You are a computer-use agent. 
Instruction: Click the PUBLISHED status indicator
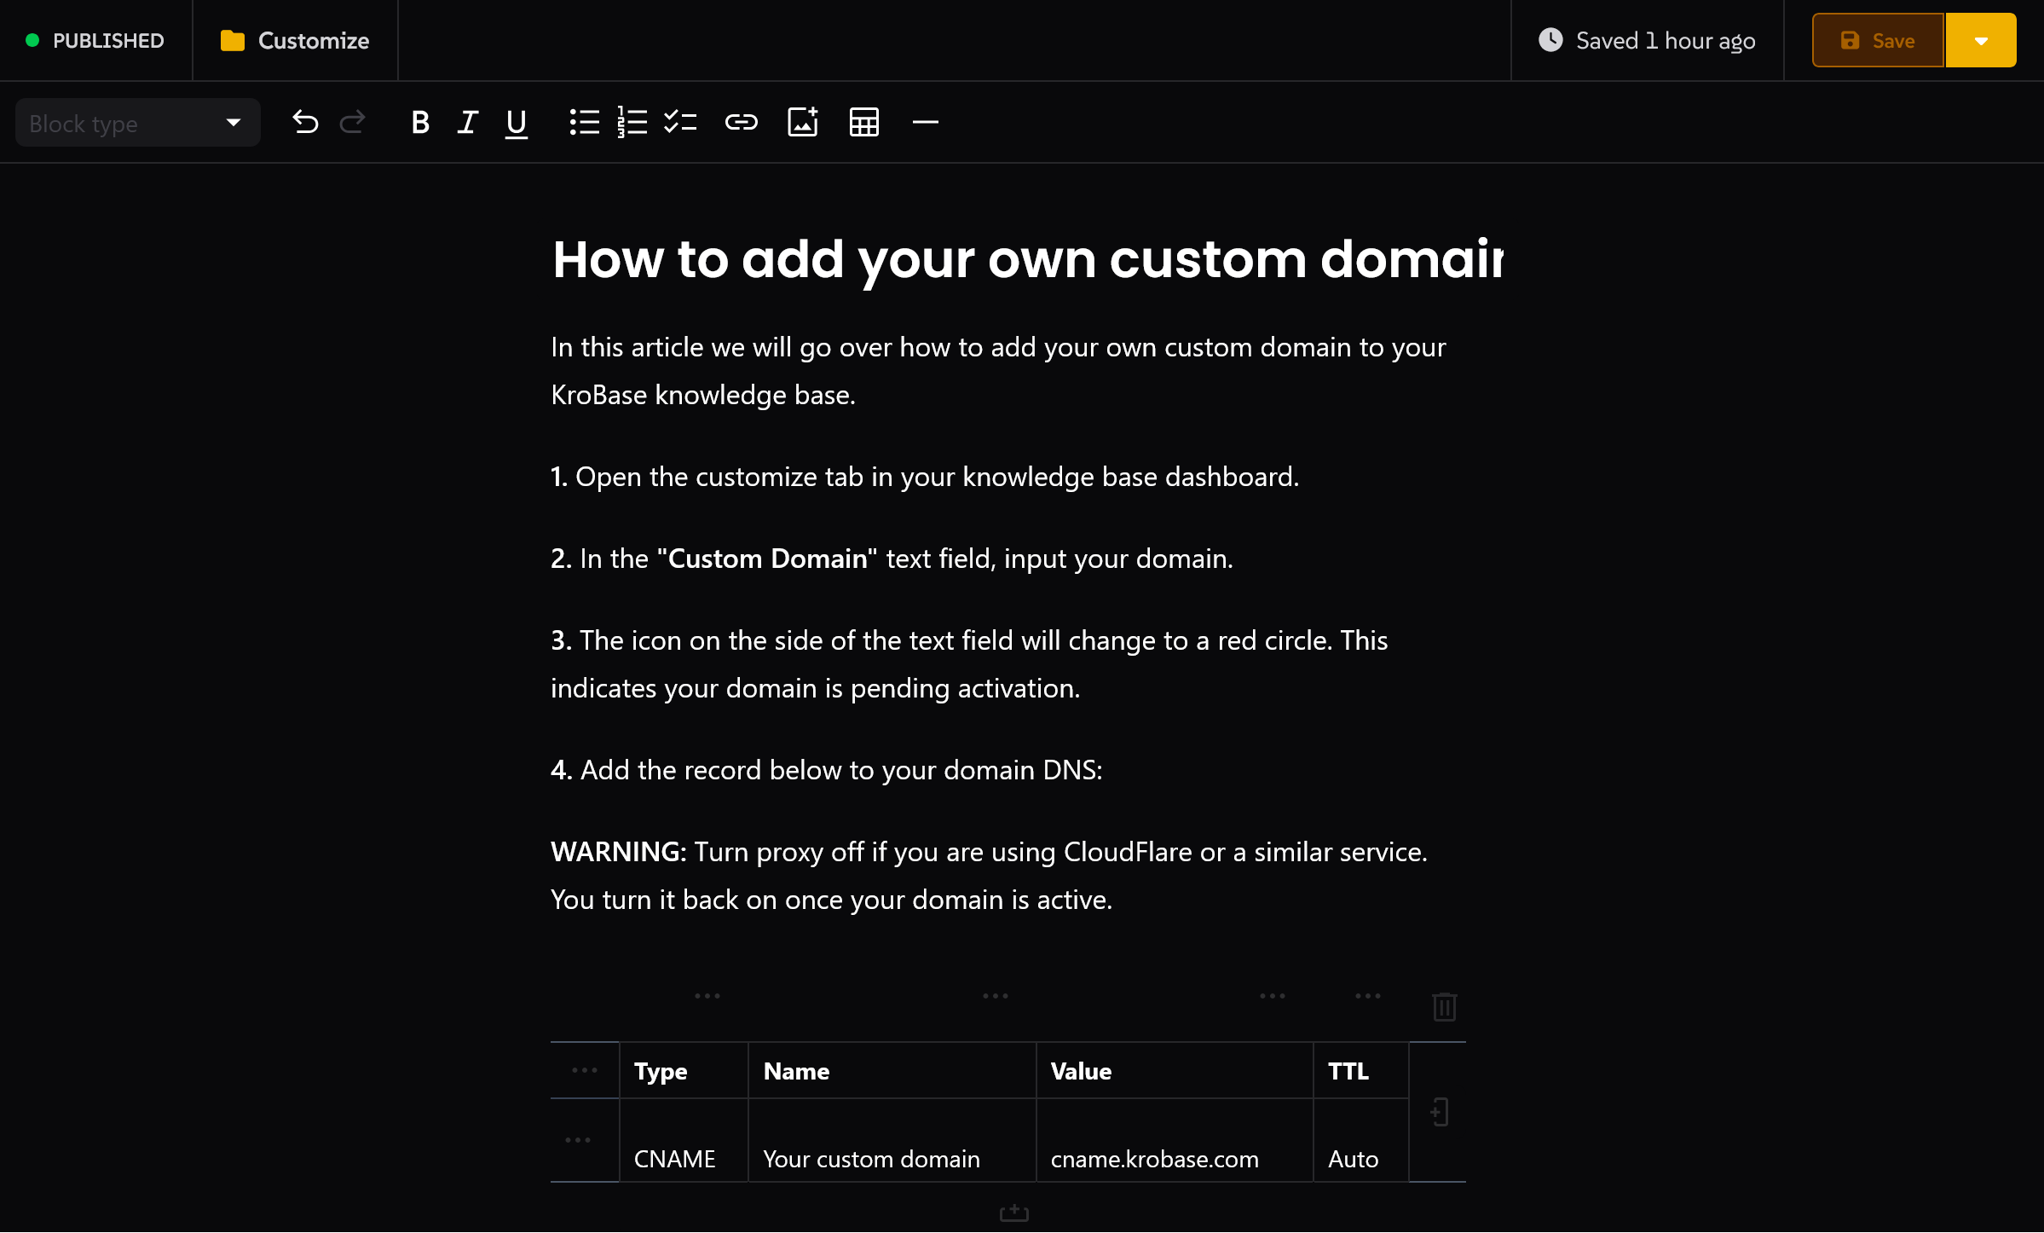coord(95,41)
